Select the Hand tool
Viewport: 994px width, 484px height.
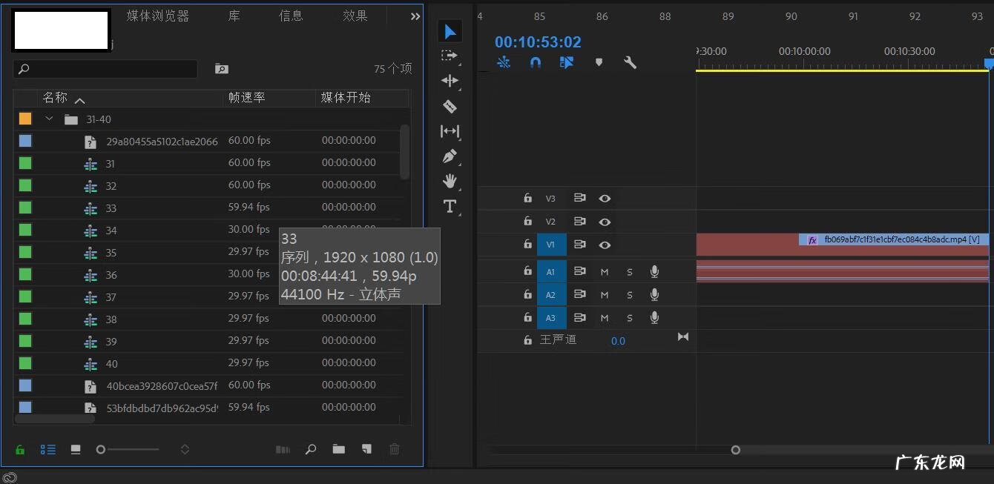pyautogui.click(x=450, y=181)
